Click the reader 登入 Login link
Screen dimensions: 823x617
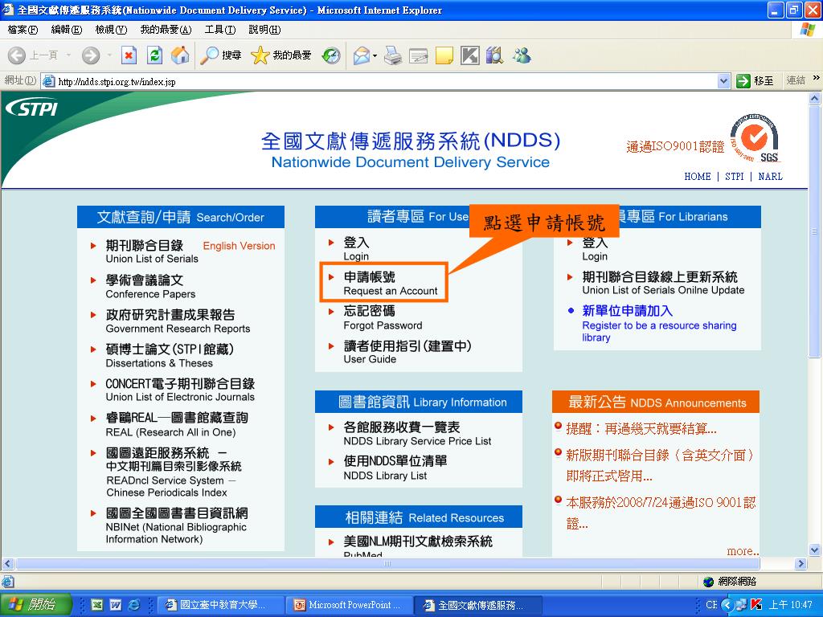(356, 249)
